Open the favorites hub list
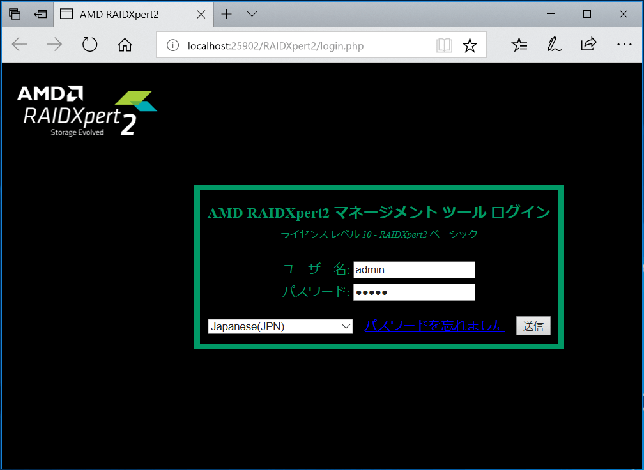 click(x=519, y=44)
